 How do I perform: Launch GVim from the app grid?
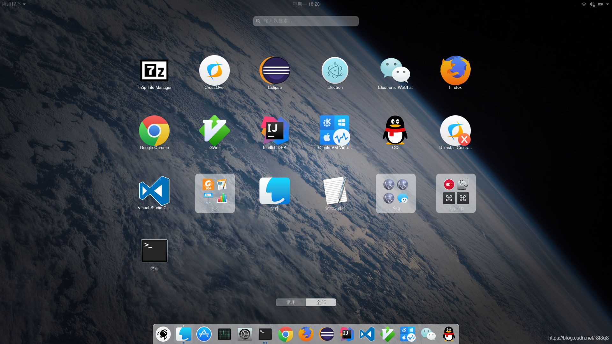pos(215,131)
